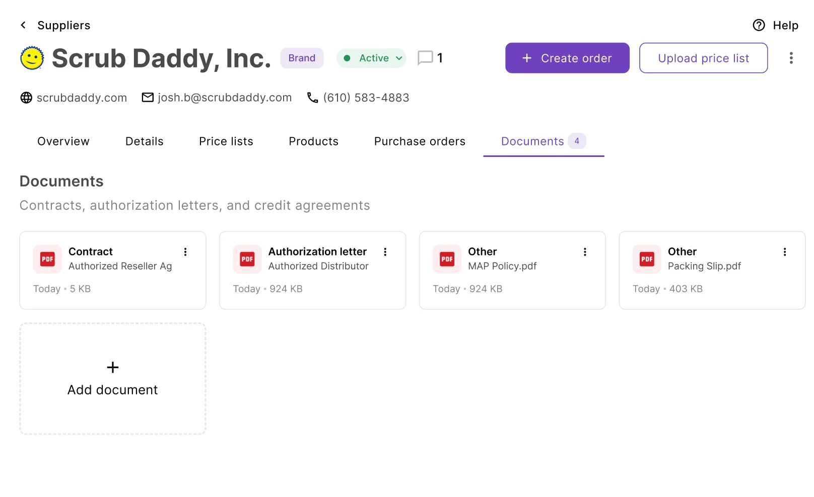Open the Authorization letter options menu
The height and width of the screenshot is (497, 814).
coord(385,252)
